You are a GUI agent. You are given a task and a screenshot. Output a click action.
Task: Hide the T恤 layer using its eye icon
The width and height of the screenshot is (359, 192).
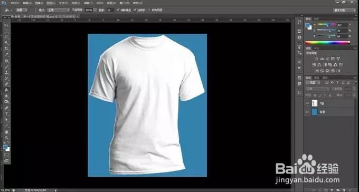(x=307, y=103)
